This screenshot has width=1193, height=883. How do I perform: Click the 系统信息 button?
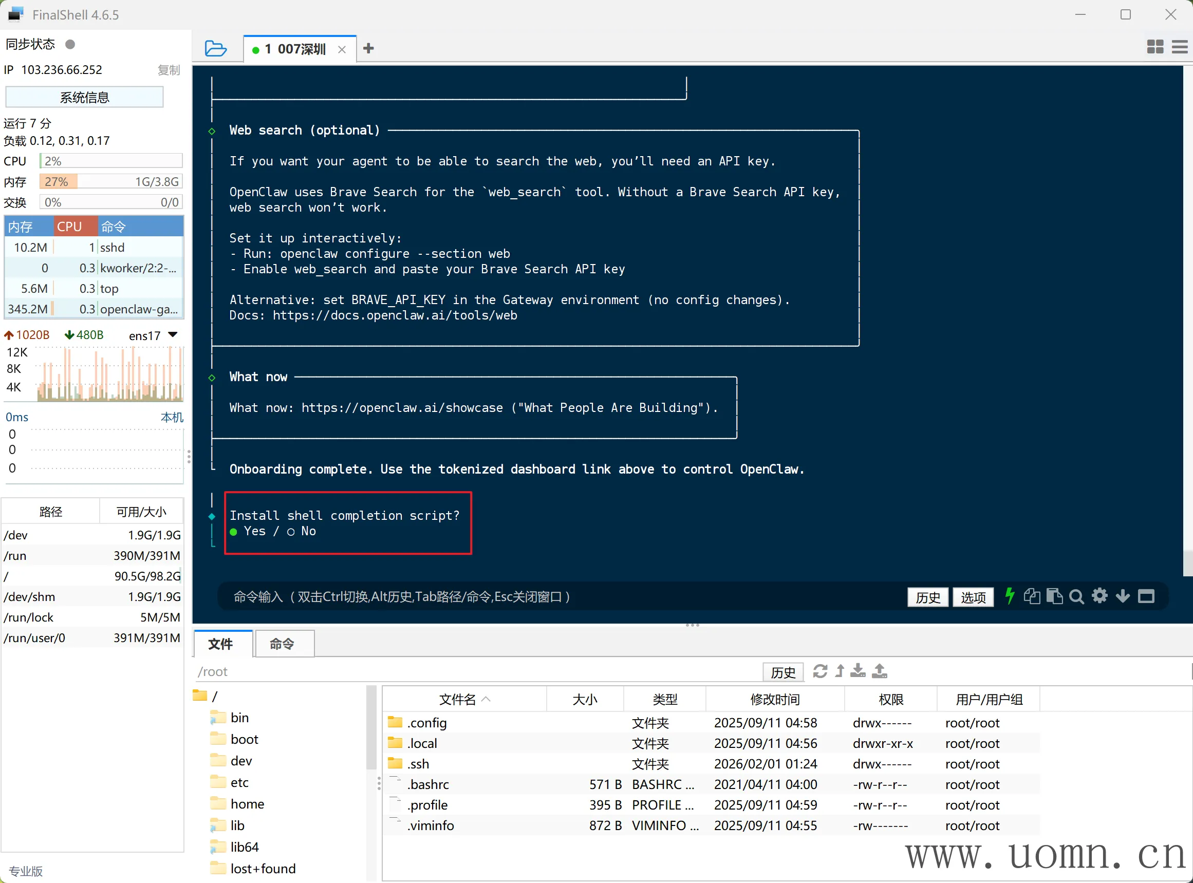pyautogui.click(x=84, y=97)
